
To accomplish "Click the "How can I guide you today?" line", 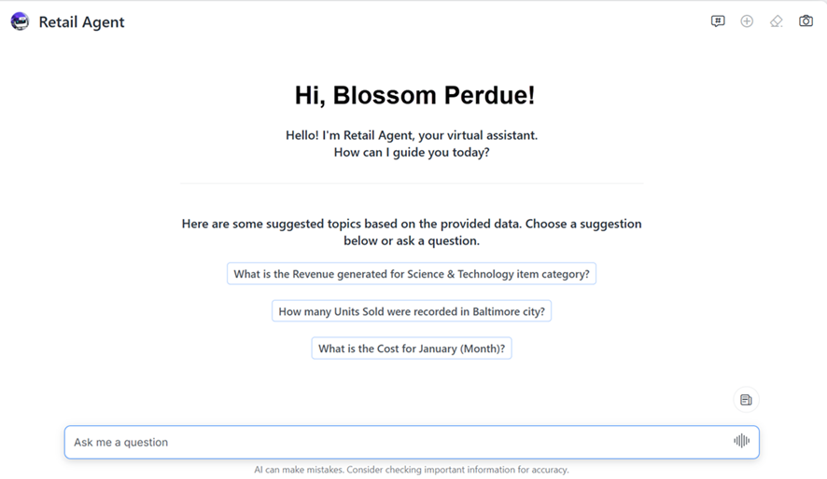I will tap(412, 152).
